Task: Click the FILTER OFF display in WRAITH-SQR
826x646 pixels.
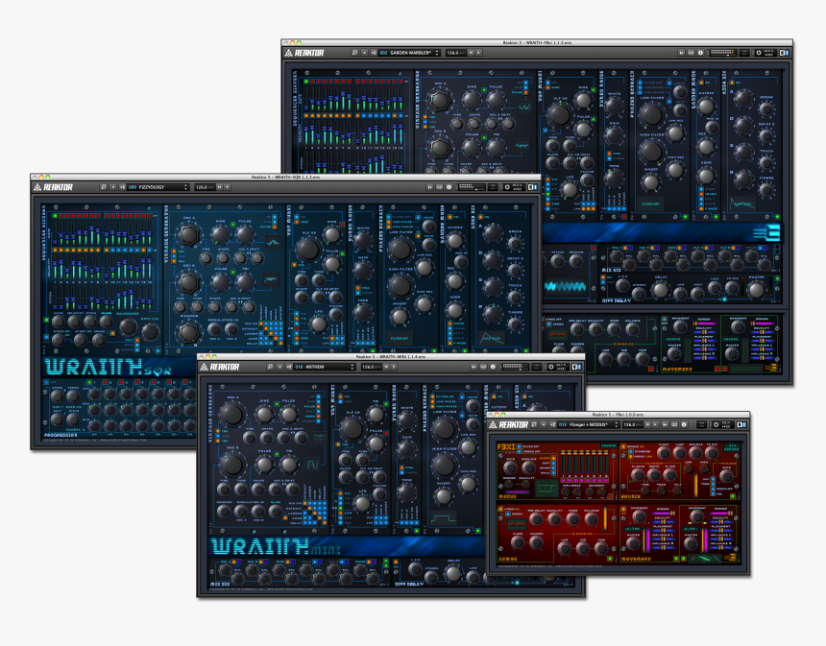Action: (x=400, y=338)
